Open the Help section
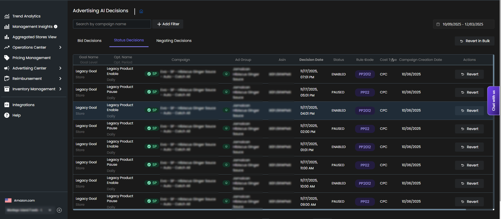The height and width of the screenshot is (219, 501). click(x=16, y=115)
